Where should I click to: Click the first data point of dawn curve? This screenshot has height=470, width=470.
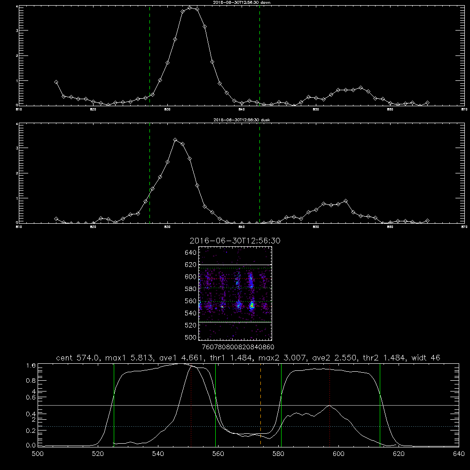click(x=56, y=82)
